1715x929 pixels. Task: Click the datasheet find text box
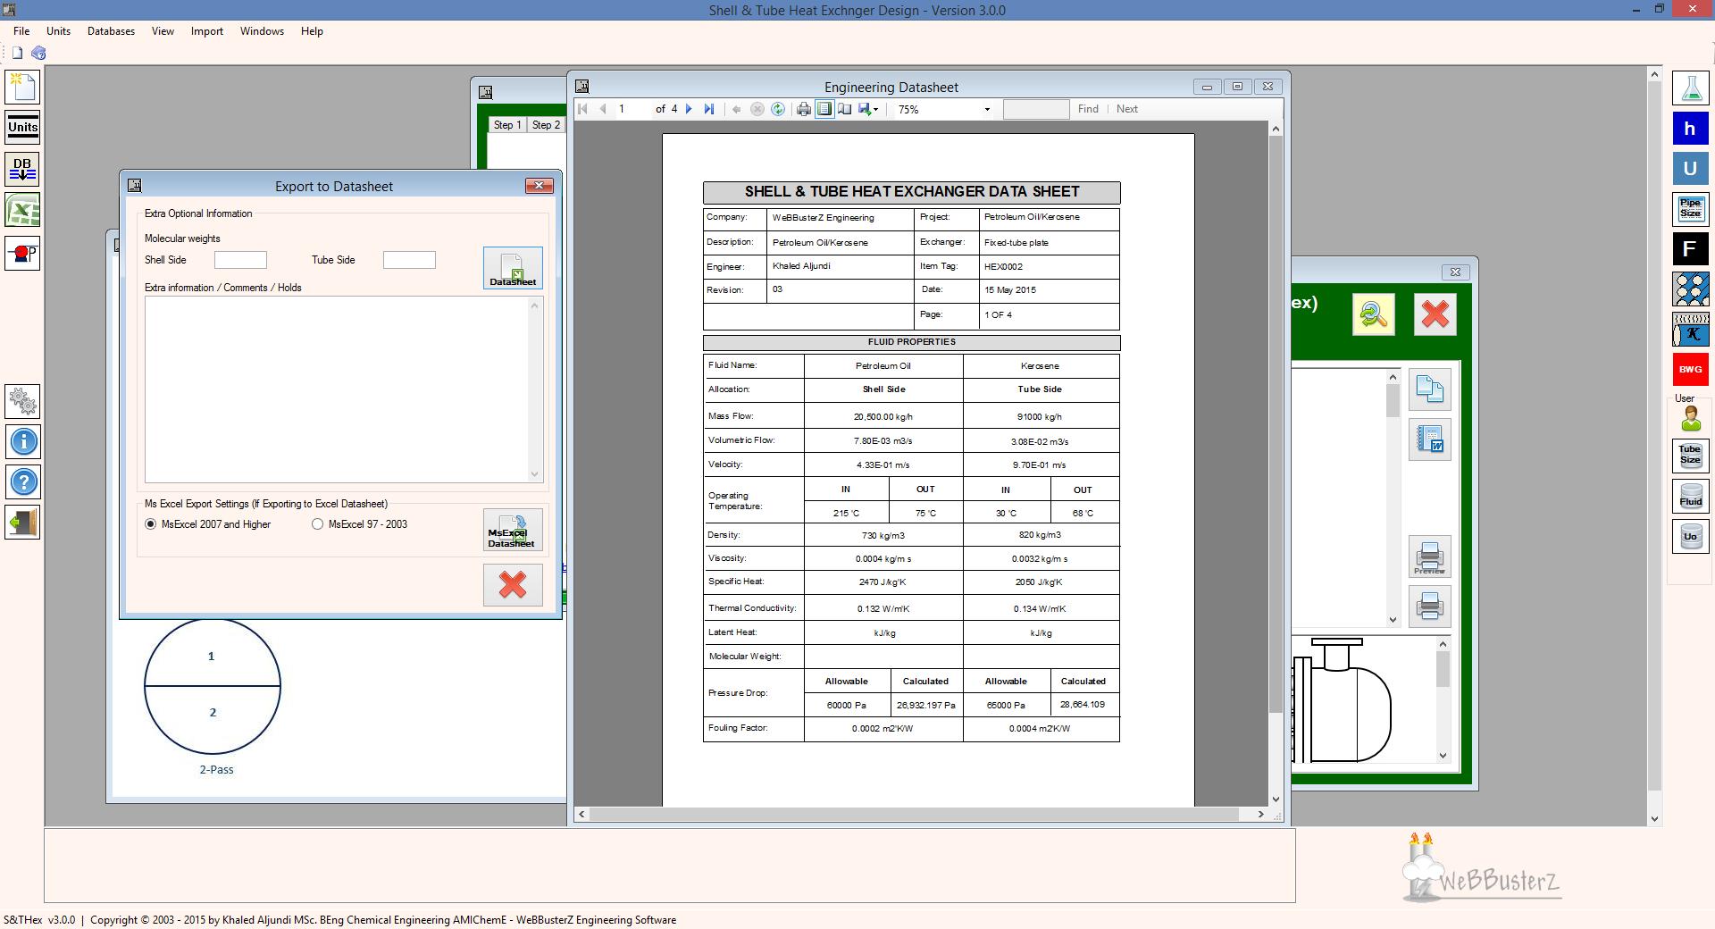(x=1036, y=109)
